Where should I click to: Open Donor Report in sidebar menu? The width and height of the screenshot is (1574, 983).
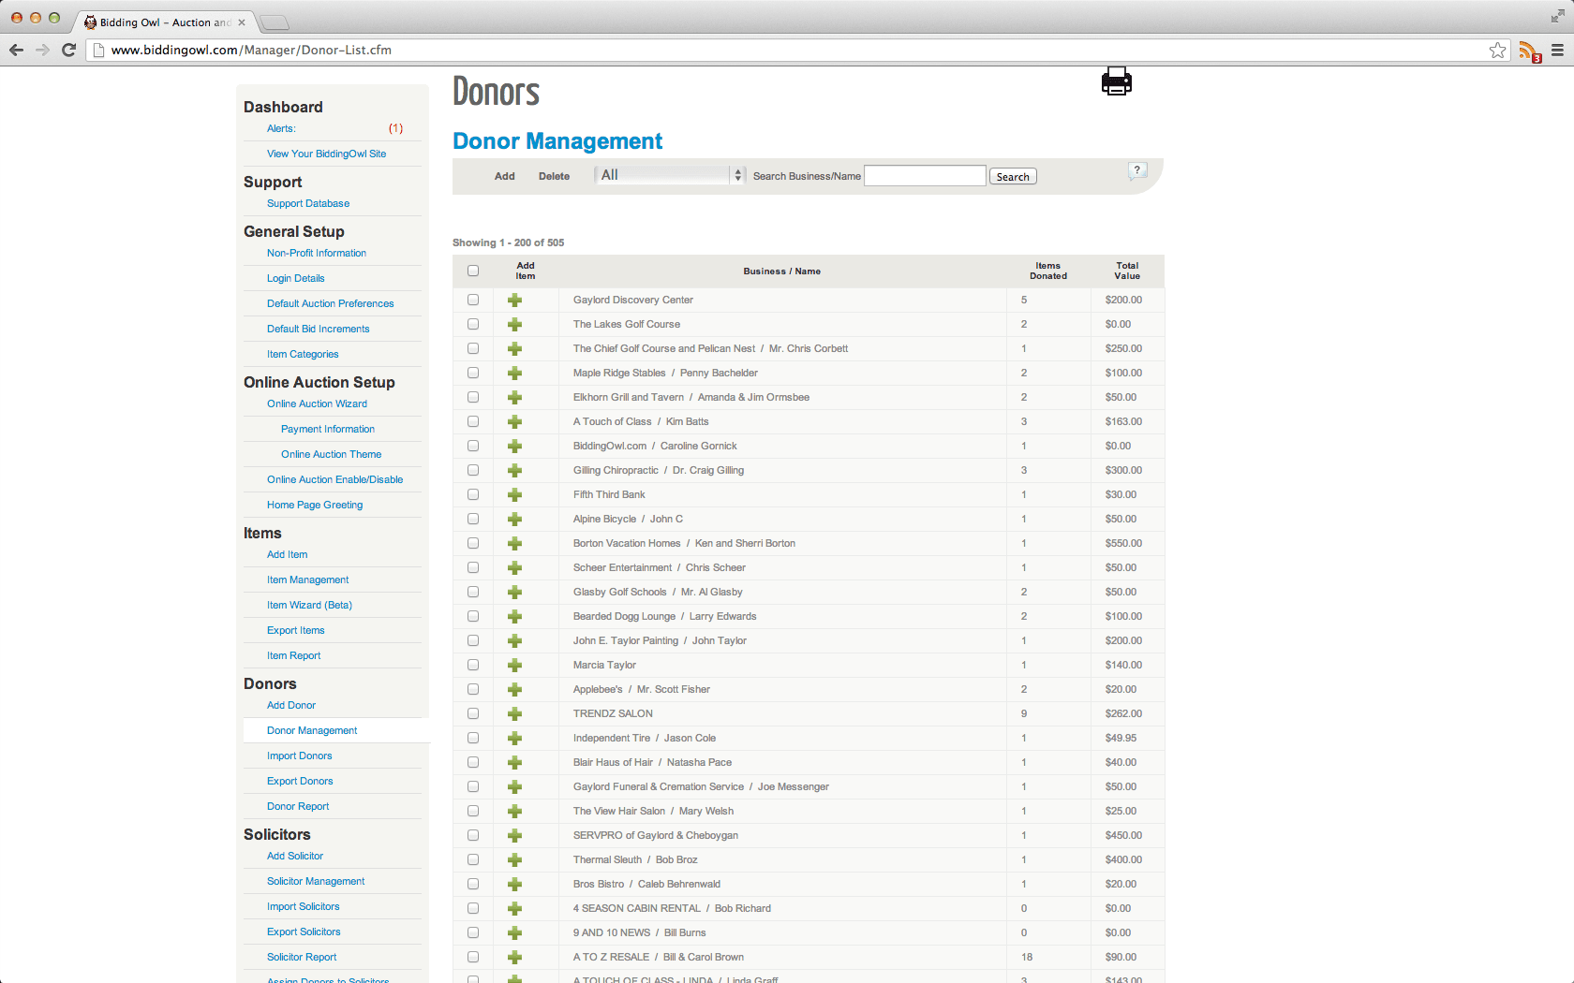pos(298,806)
